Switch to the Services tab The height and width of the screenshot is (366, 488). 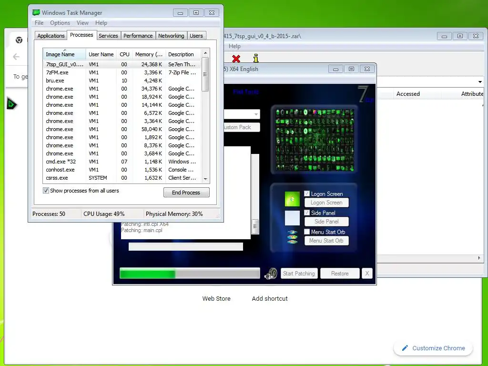[x=108, y=36]
